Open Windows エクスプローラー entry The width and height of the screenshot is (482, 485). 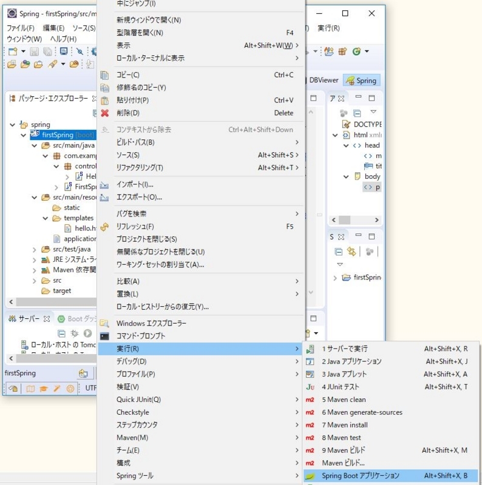[201, 323]
